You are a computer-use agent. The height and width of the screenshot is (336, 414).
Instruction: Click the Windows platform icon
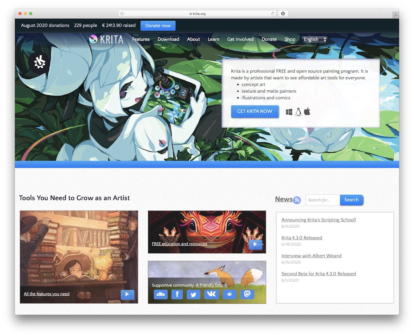coord(289,112)
